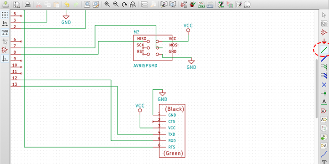The image size is (329, 164).
Task: Select the place junction tool
Action: [324, 93]
